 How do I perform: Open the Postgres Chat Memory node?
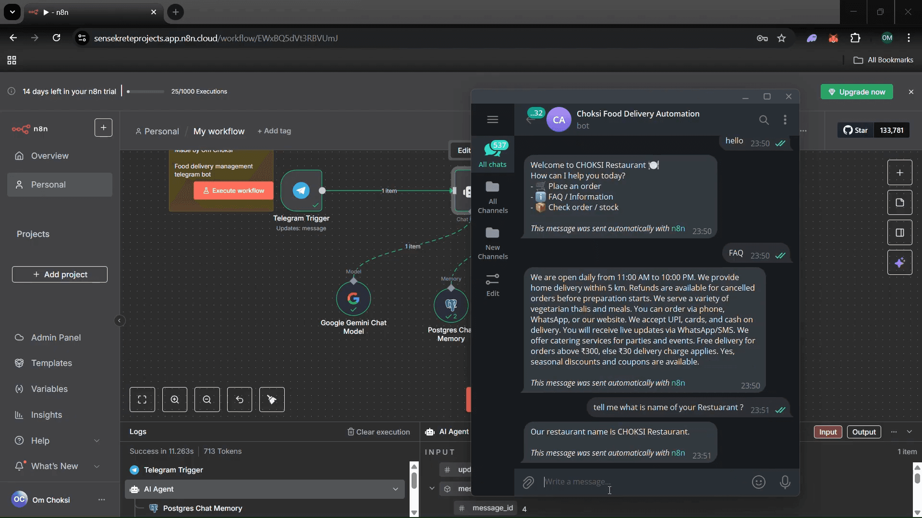point(451,306)
